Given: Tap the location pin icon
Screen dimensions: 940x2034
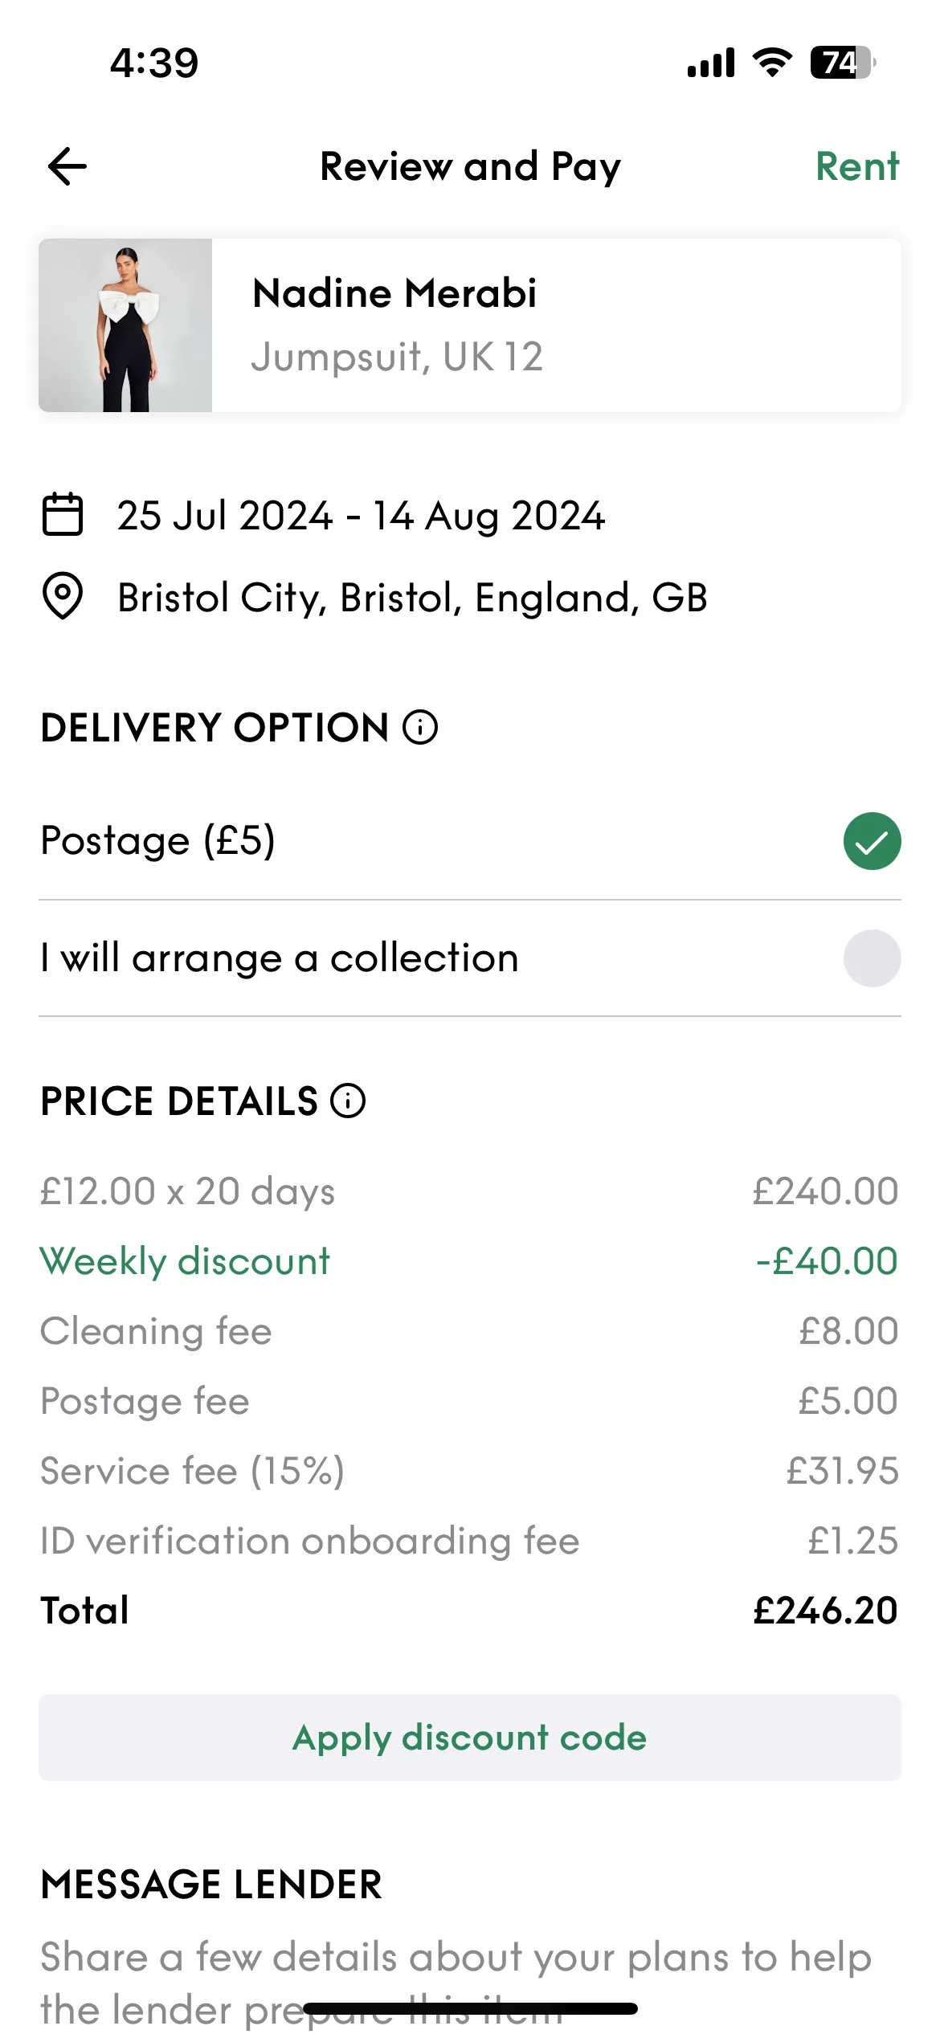Looking at the screenshot, I should pos(63,596).
